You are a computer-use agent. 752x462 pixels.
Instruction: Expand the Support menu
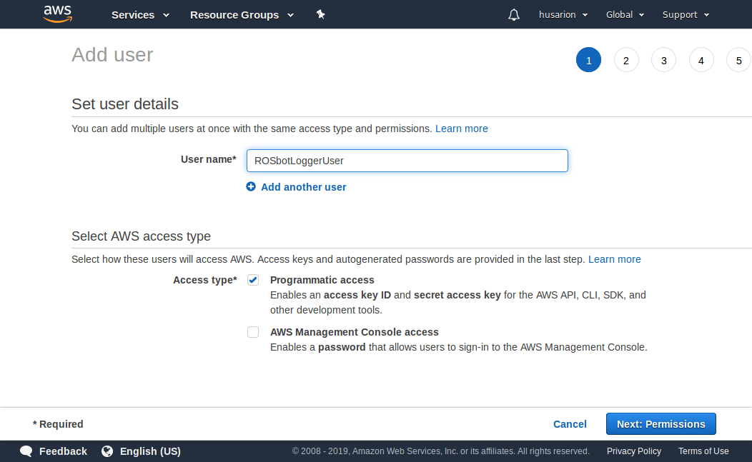click(686, 15)
